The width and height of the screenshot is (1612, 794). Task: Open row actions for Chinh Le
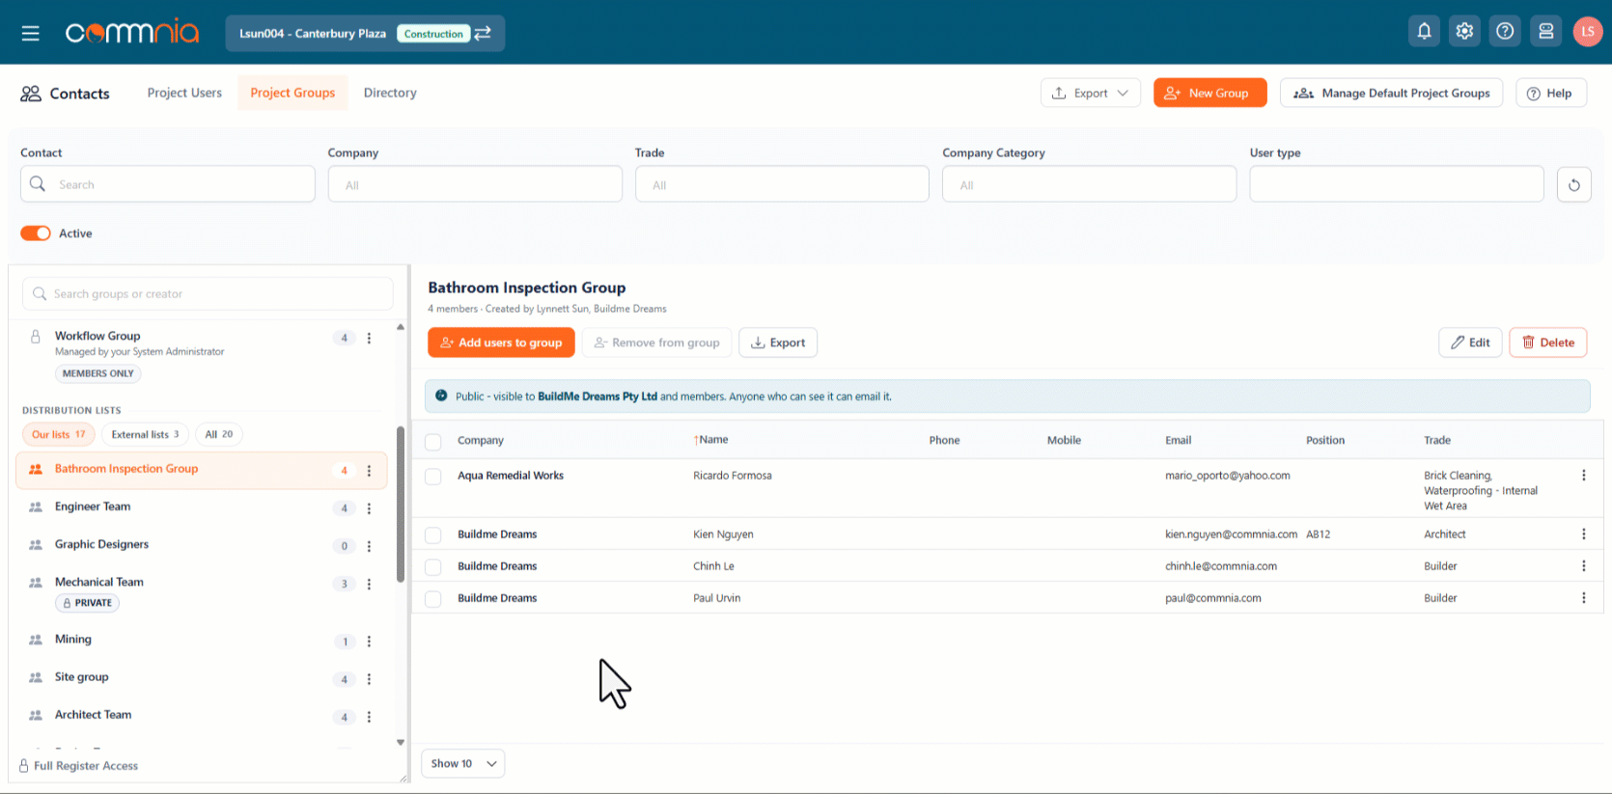[x=1583, y=566]
